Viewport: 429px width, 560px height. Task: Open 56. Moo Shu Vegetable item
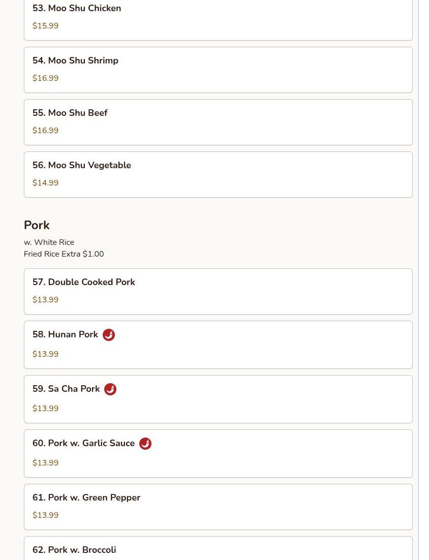click(x=218, y=175)
